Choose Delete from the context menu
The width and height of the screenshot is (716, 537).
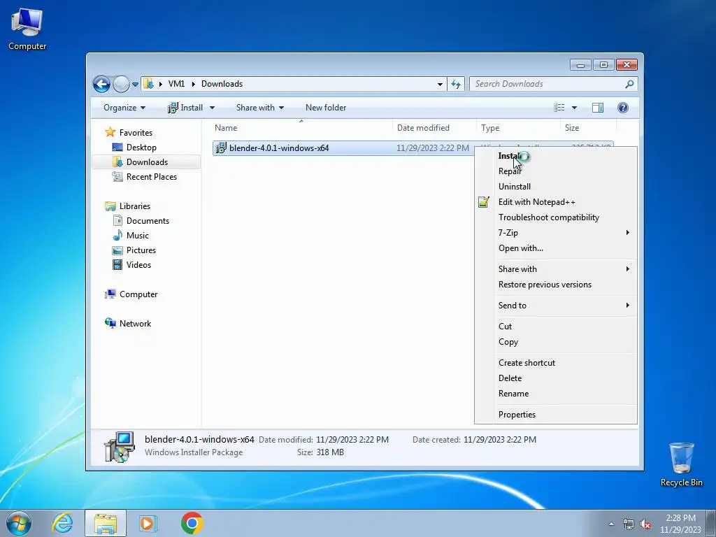[x=556, y=378]
